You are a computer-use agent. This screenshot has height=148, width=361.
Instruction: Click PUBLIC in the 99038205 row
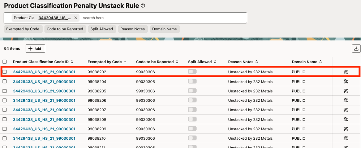pos(298,91)
